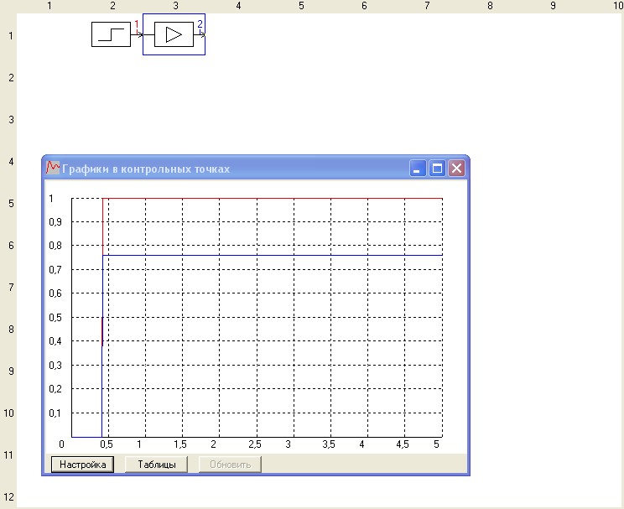This screenshot has width=624, height=509.
Task: Click the window title Графики в контрольных точках
Action: coord(146,169)
